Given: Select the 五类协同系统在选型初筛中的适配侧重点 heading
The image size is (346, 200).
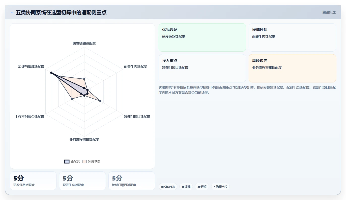Looking at the screenshot, I should tap(61, 12).
